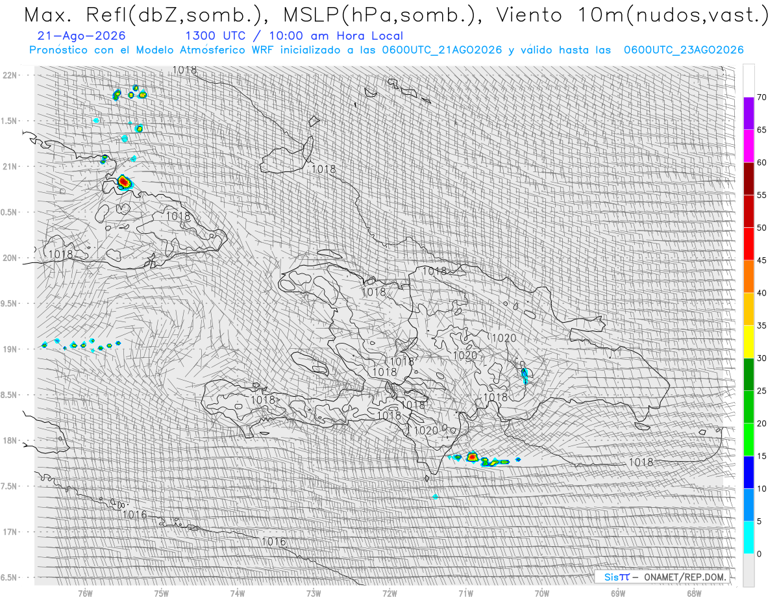Click the colorbar value 45
Viewport: 779px width, 602px height.
761,260
